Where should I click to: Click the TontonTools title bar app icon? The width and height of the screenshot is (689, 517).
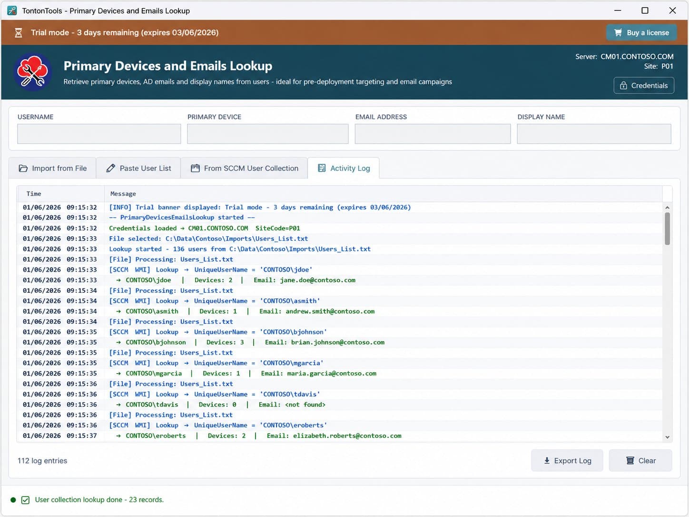(x=12, y=10)
